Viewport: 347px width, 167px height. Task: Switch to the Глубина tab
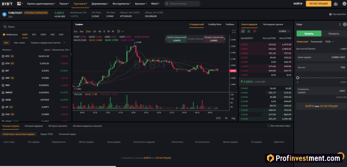[230, 24]
